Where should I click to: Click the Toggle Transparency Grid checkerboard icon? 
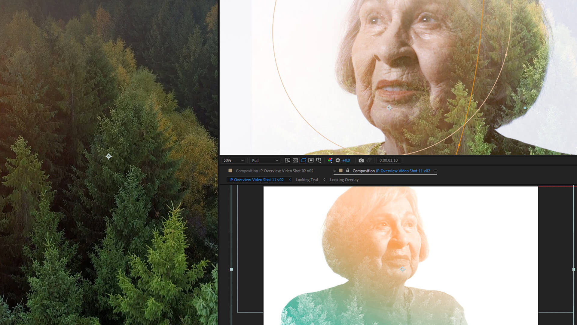[x=295, y=160]
